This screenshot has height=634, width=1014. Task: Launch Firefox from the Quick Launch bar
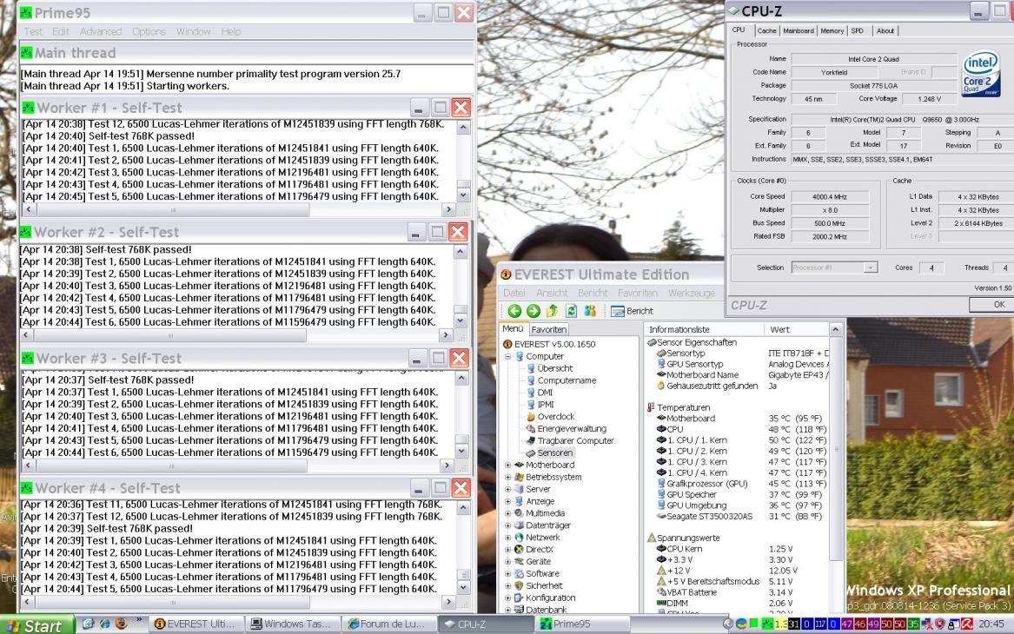(121, 624)
